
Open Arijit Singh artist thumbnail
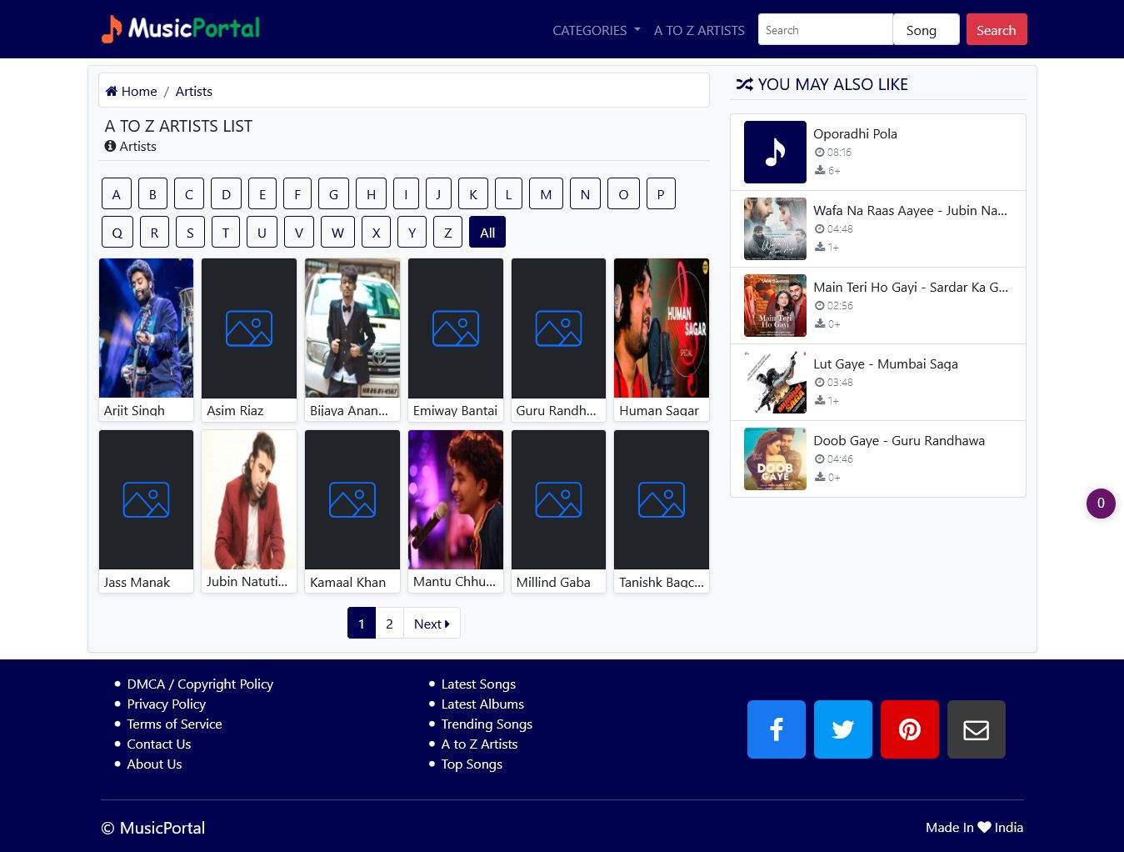coord(146,328)
